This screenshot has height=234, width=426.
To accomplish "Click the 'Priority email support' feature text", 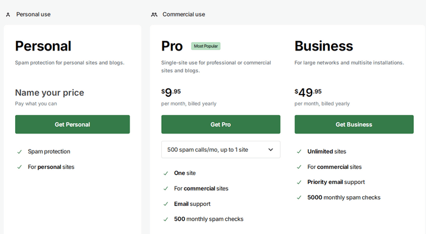I will tap(336, 182).
